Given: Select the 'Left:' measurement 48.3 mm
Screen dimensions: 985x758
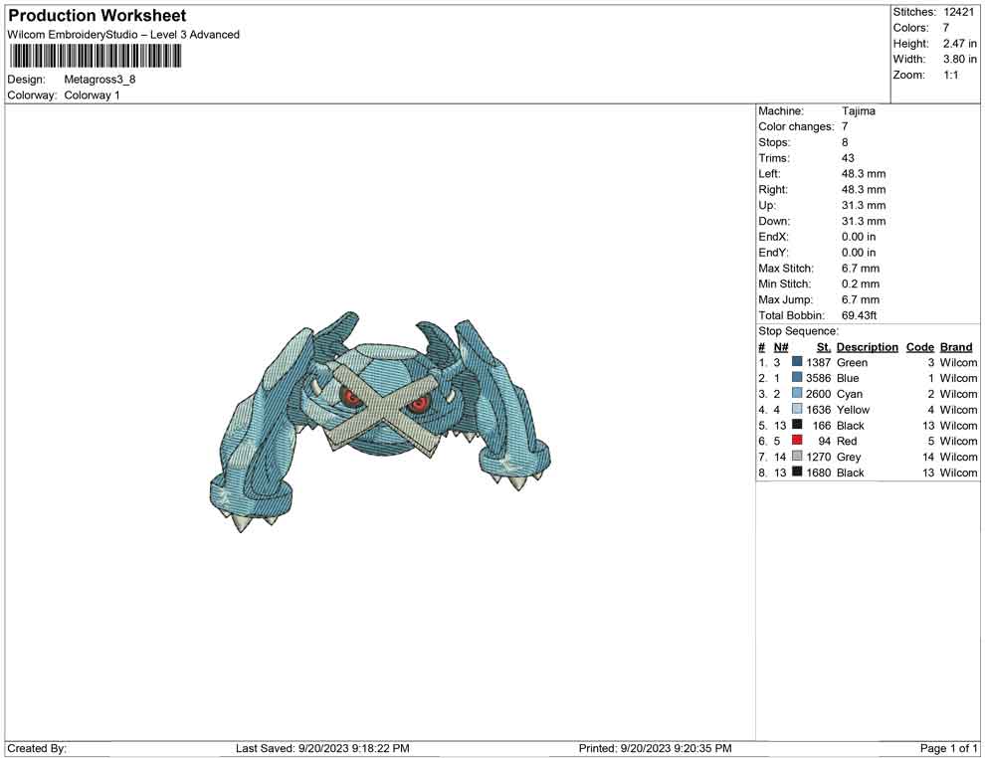Looking at the screenshot, I should coord(864,174).
